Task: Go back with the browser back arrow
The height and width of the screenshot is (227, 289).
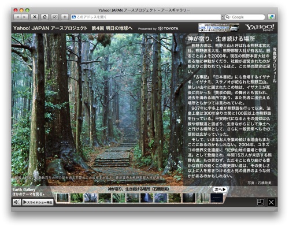Action: click(x=17, y=17)
